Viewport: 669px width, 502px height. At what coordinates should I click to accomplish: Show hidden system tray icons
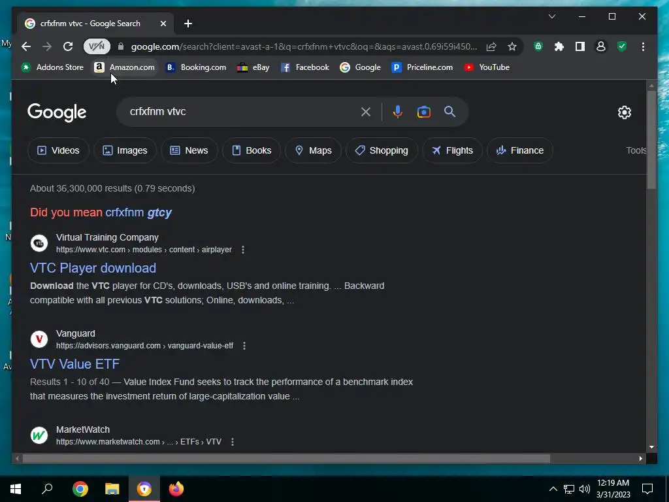(553, 489)
